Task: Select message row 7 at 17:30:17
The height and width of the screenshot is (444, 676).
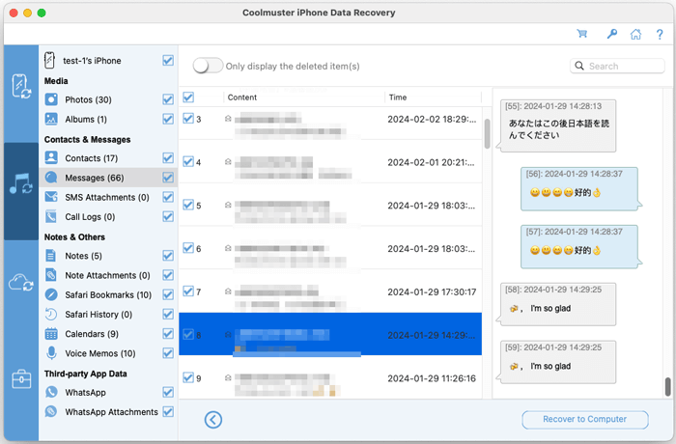Action: point(330,291)
